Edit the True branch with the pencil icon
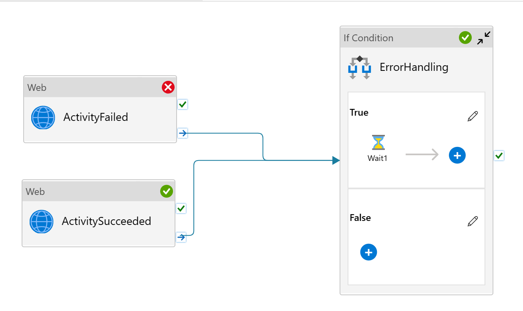Screen dimensions: 523x311 [x=473, y=116]
